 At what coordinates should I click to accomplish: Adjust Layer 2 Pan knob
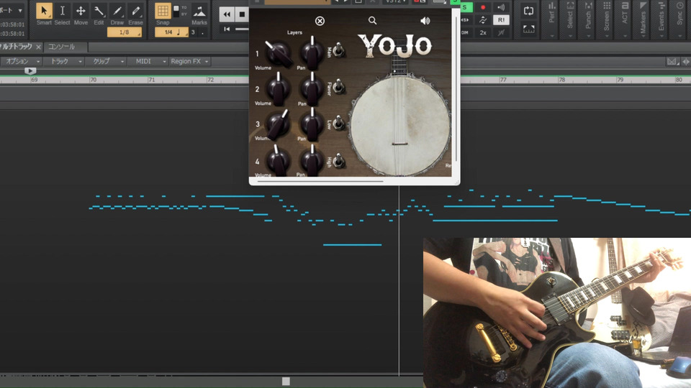click(312, 88)
